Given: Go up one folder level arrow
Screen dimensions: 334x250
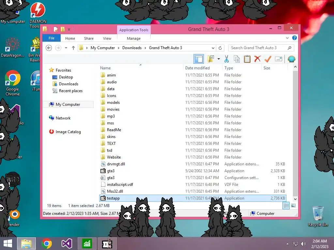Looking at the screenshot, I should point(73,48).
